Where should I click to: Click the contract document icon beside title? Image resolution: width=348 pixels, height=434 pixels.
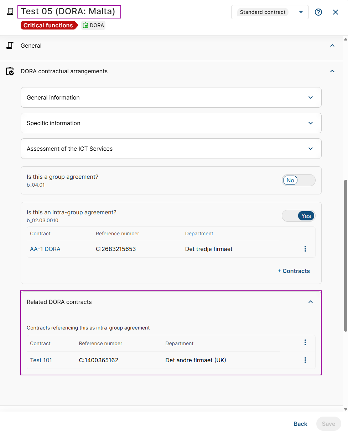point(10,12)
